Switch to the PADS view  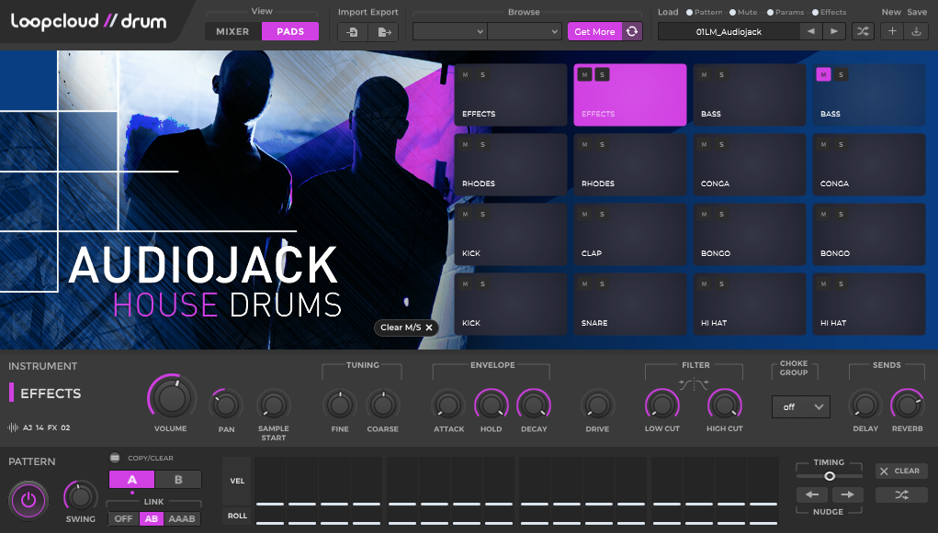[x=290, y=32]
